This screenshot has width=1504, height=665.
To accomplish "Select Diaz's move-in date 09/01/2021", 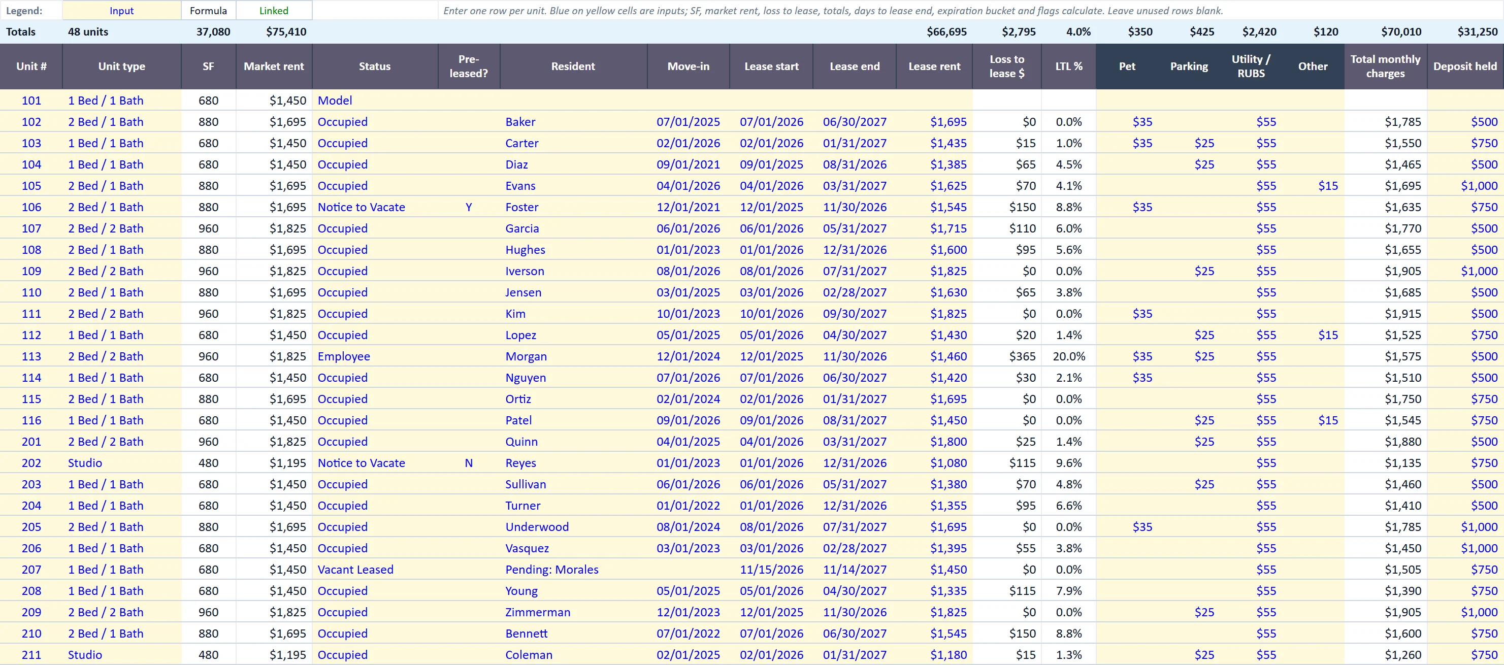I will [689, 164].
